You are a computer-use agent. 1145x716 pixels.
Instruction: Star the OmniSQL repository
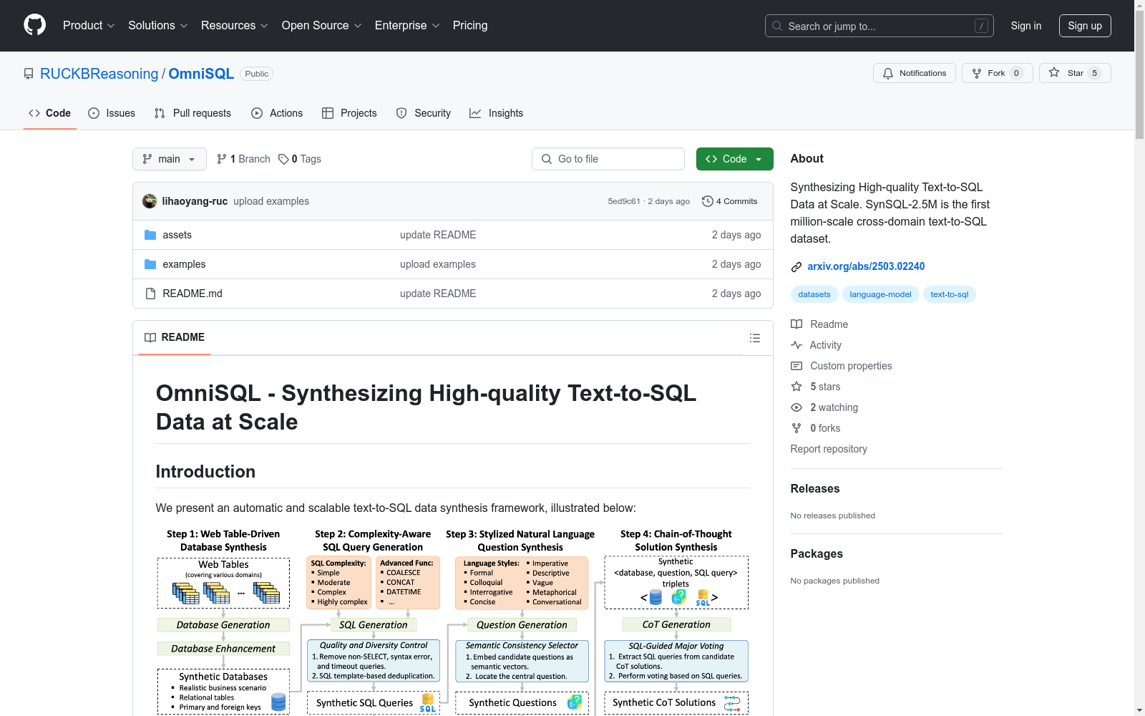1074,73
